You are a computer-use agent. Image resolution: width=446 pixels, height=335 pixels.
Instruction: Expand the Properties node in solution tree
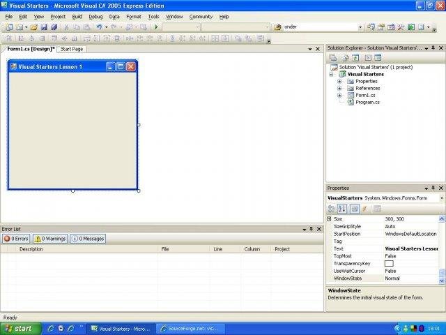[339, 81]
